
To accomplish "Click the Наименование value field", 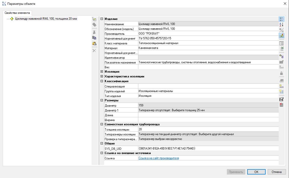I will point(208,24).
